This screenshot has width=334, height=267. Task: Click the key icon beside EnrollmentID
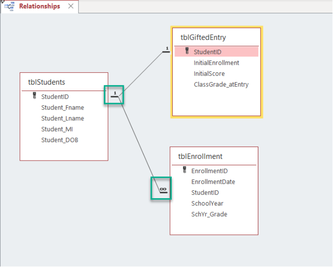(x=185, y=170)
